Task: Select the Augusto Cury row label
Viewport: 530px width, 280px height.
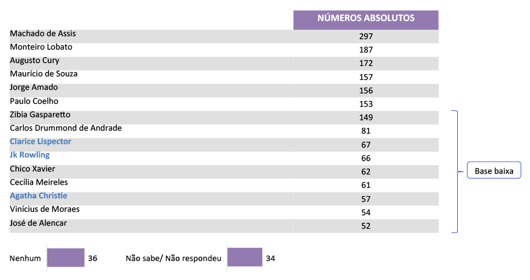Action: [x=35, y=61]
